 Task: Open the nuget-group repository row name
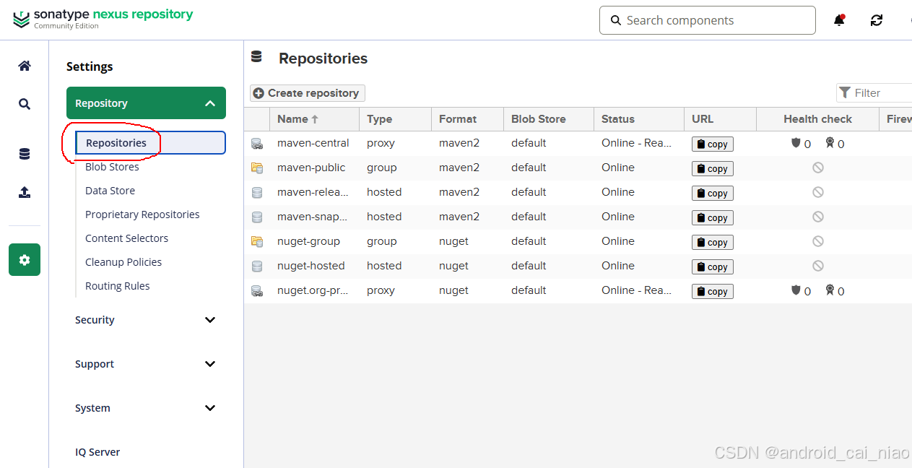[308, 241]
